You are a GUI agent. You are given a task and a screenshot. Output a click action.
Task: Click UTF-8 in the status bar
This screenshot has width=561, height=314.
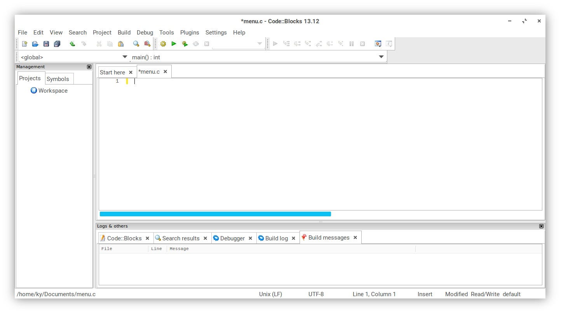316,294
